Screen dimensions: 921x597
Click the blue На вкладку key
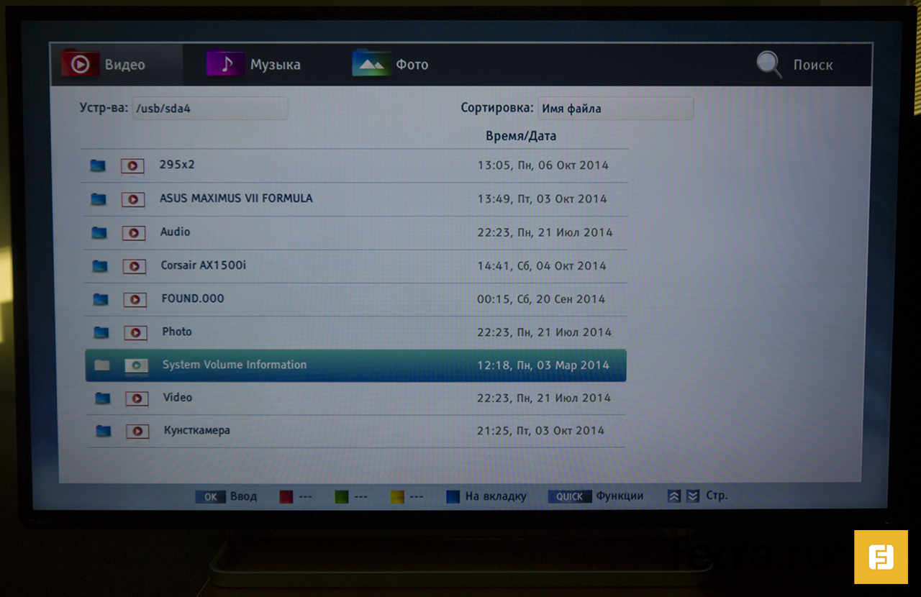point(486,496)
